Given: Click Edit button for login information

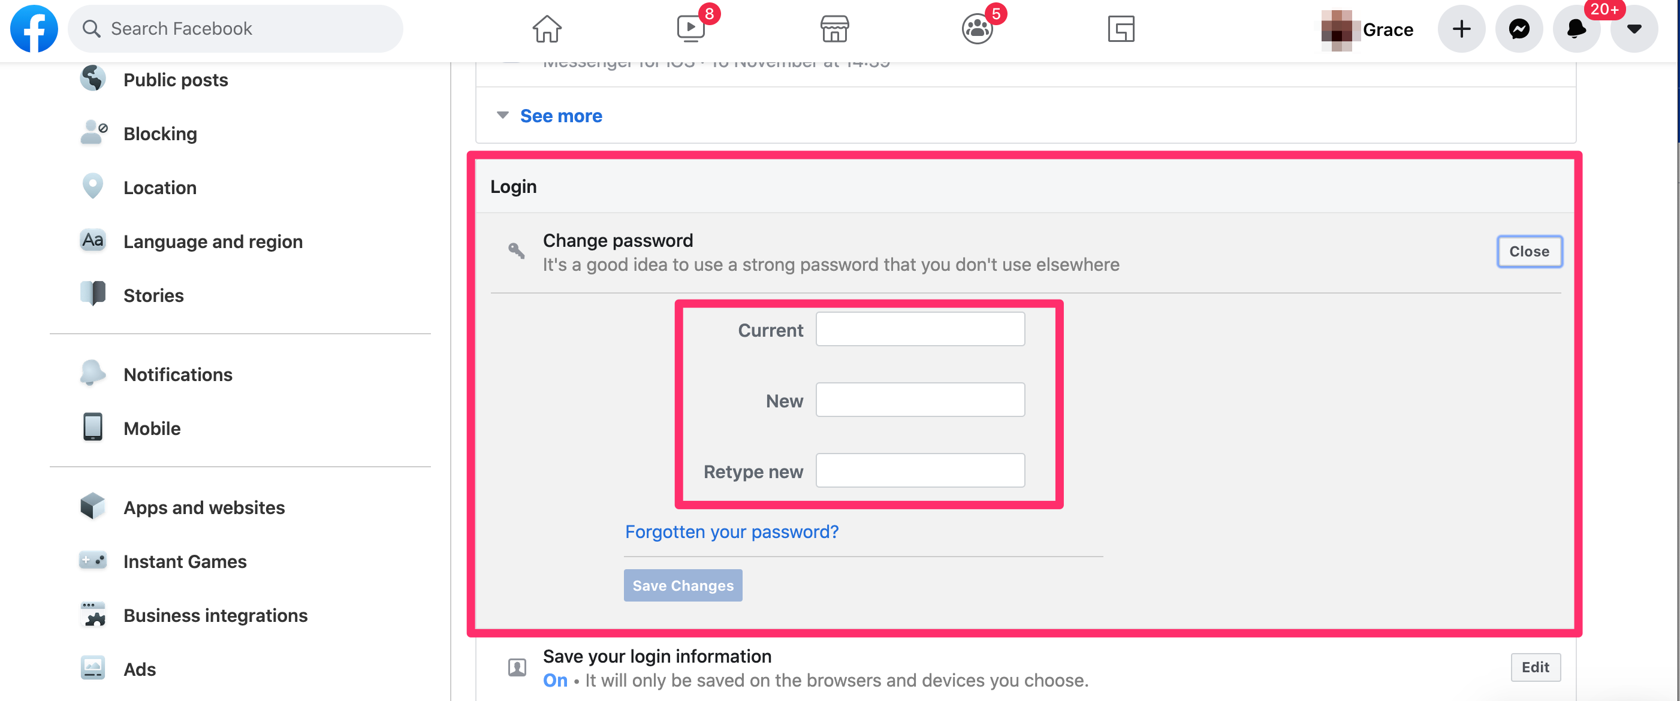Looking at the screenshot, I should tap(1534, 667).
